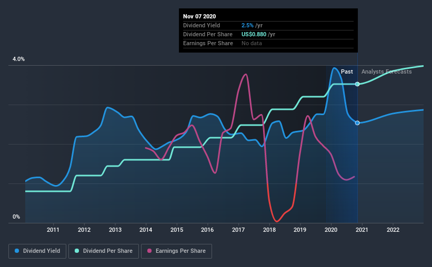The width and height of the screenshot is (432, 267).
Task: Toggle the Dividend Yield legend button
Action: pos(37,251)
